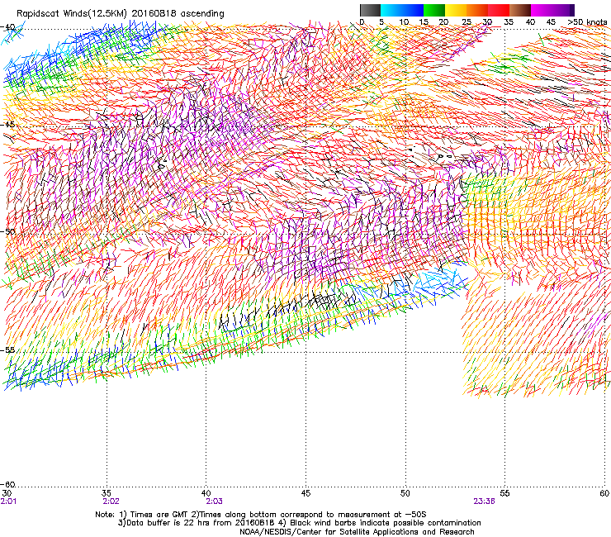Click the gray 0–5 knots legend swatch

tap(370, 10)
